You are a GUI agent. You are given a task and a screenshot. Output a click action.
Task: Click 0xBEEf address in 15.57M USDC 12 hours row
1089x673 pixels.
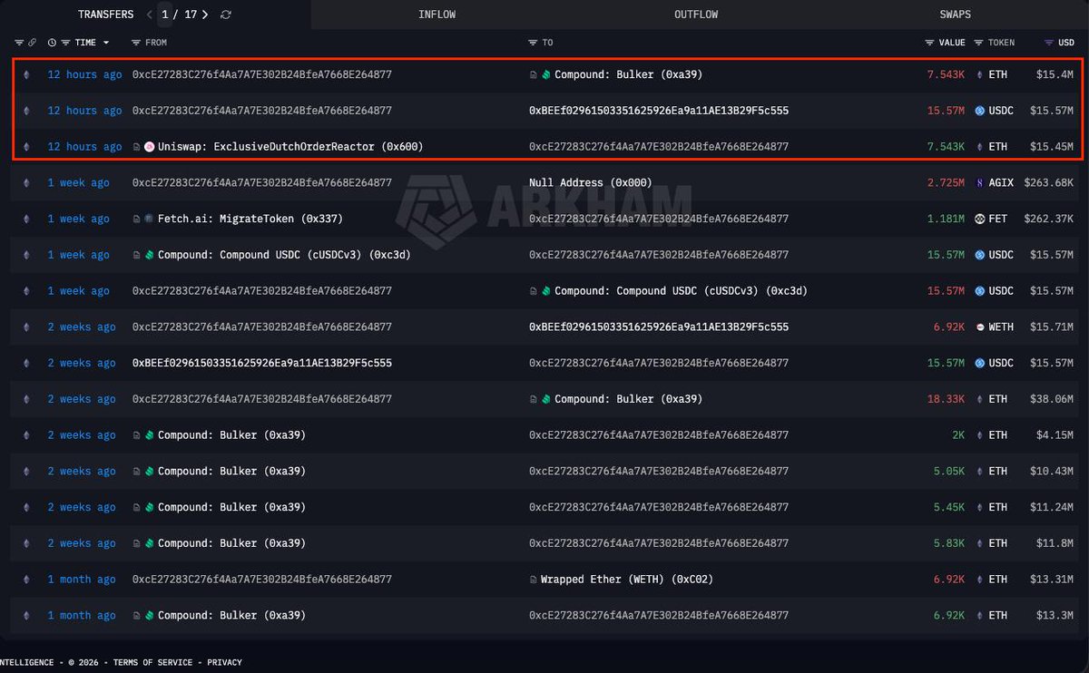(x=659, y=111)
